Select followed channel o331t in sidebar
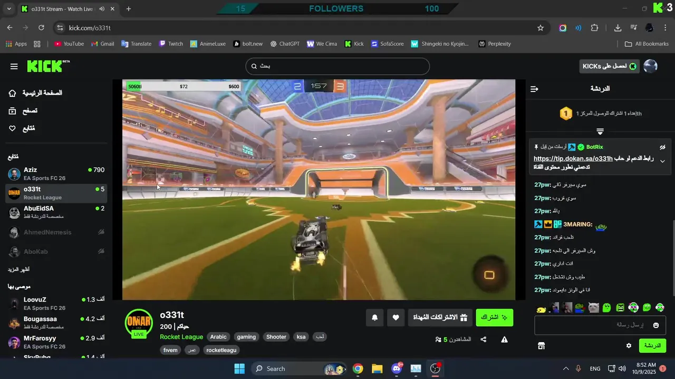This screenshot has height=379, width=675. tap(56, 193)
